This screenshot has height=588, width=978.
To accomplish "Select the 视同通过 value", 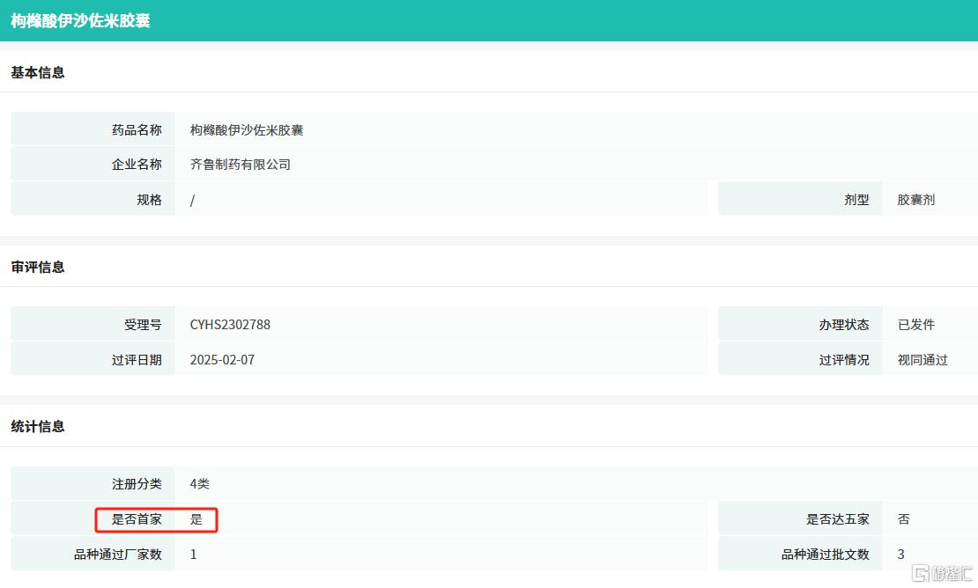I will (x=922, y=359).
